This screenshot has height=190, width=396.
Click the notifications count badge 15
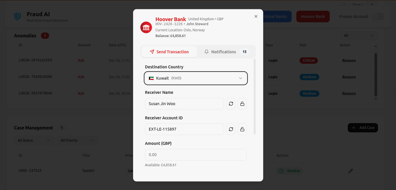(x=245, y=52)
